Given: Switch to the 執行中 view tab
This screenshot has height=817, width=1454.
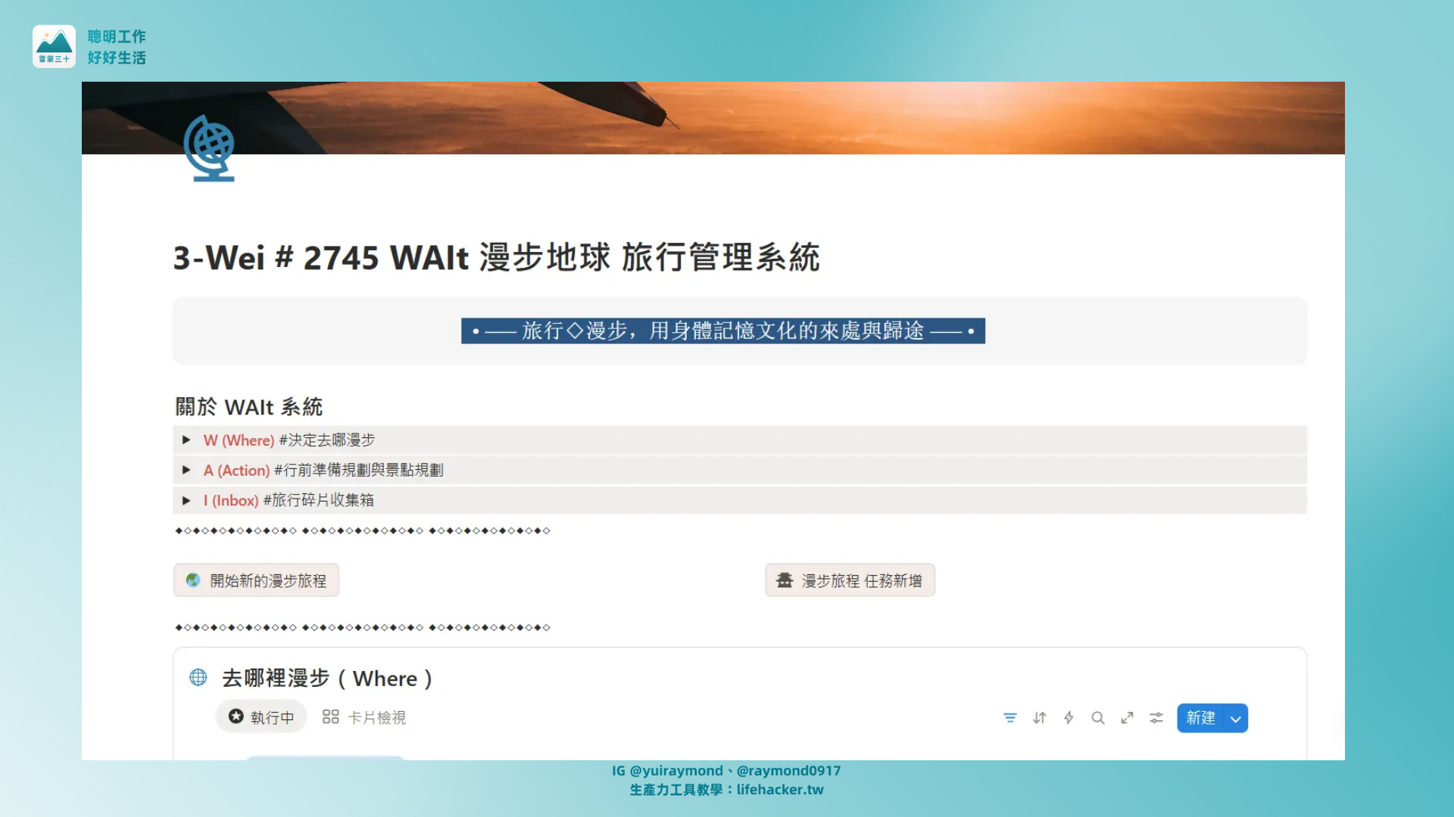Looking at the screenshot, I should click(x=261, y=717).
